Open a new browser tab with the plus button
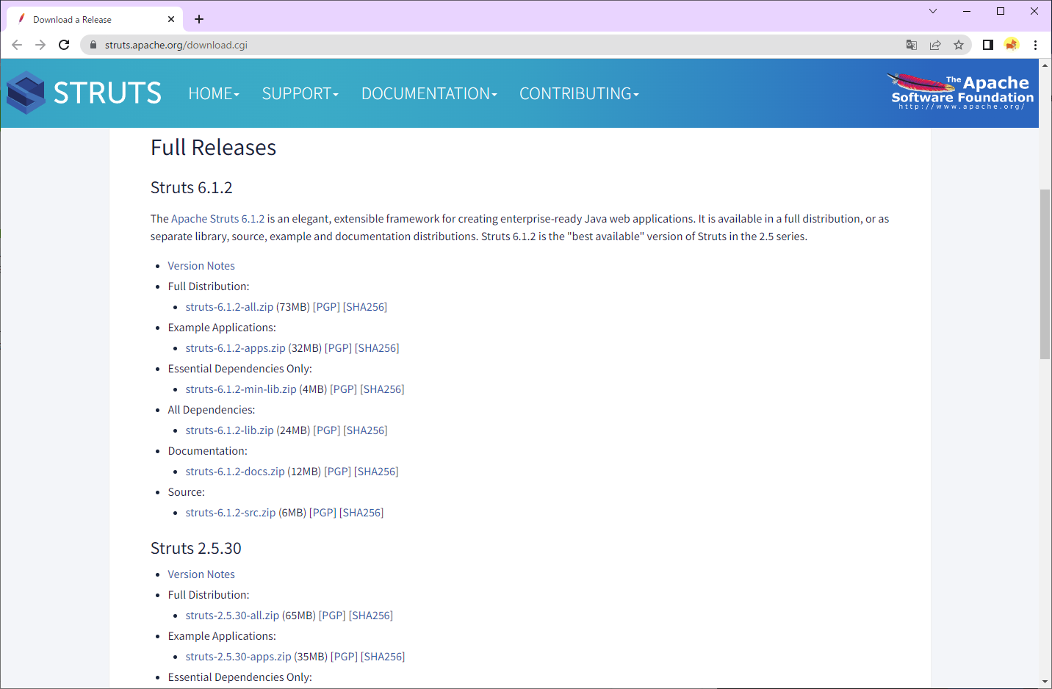 coord(198,19)
